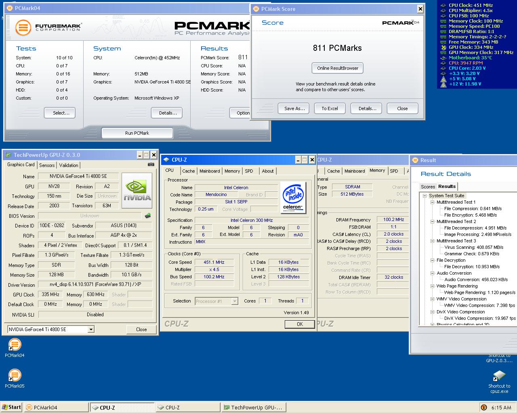517x413 pixels.
Task: Collapse Multithreaded Test 2 node
Action: click(432, 221)
